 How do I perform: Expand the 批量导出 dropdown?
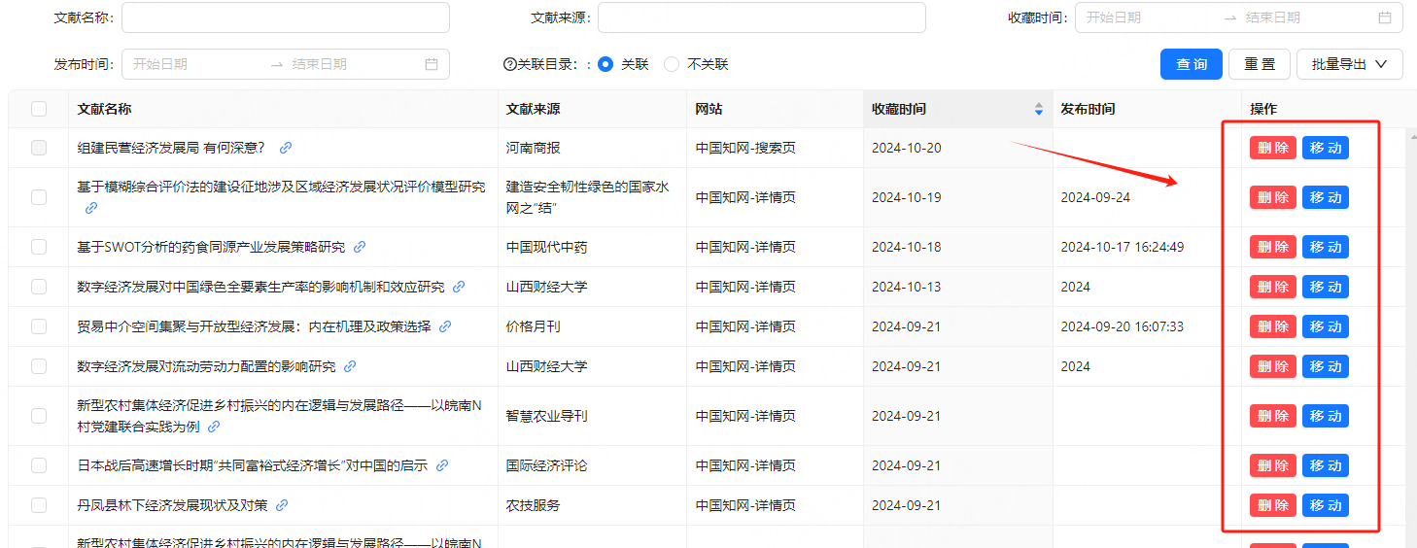[1349, 64]
